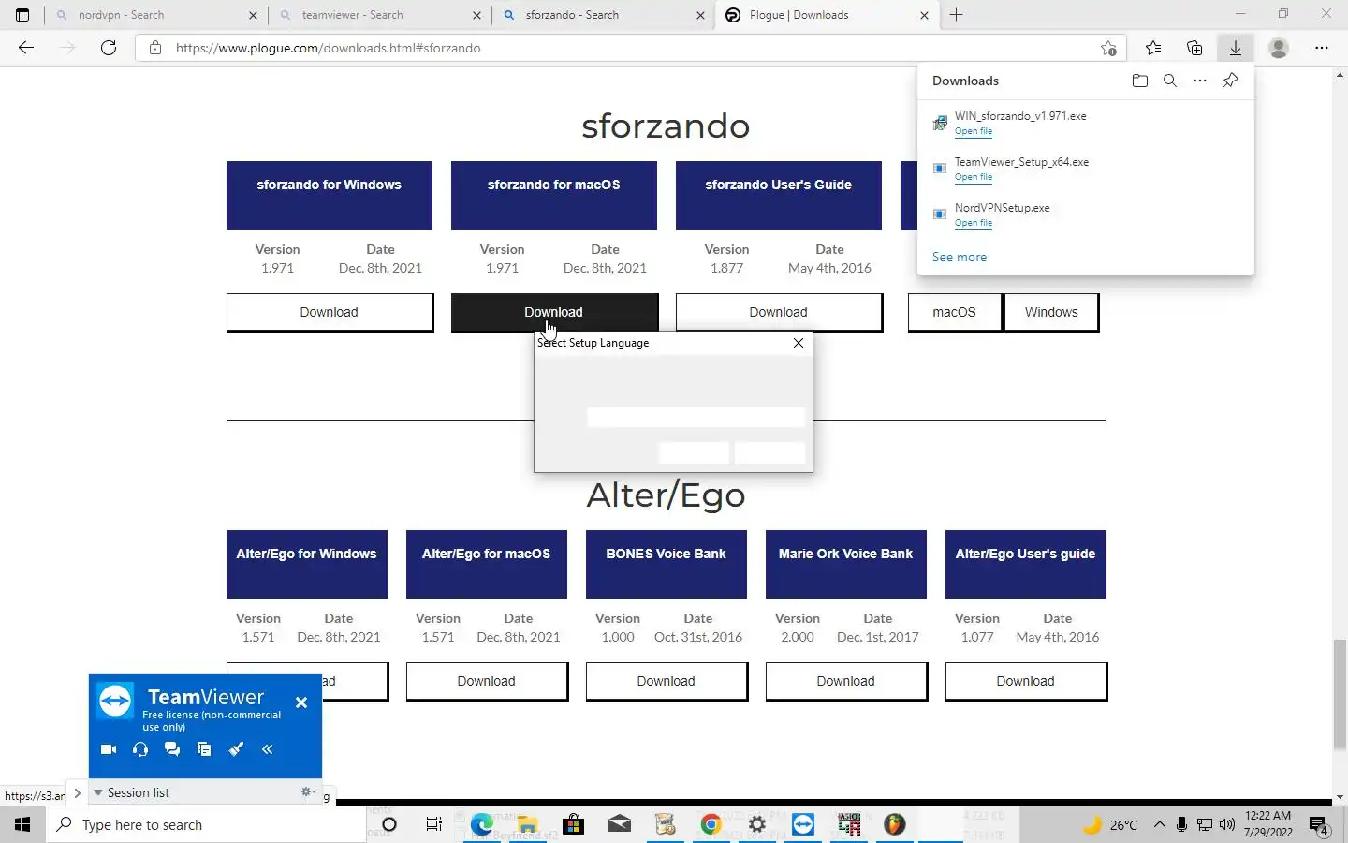Click the TeamViewer file transfer documents icon

pos(204,749)
